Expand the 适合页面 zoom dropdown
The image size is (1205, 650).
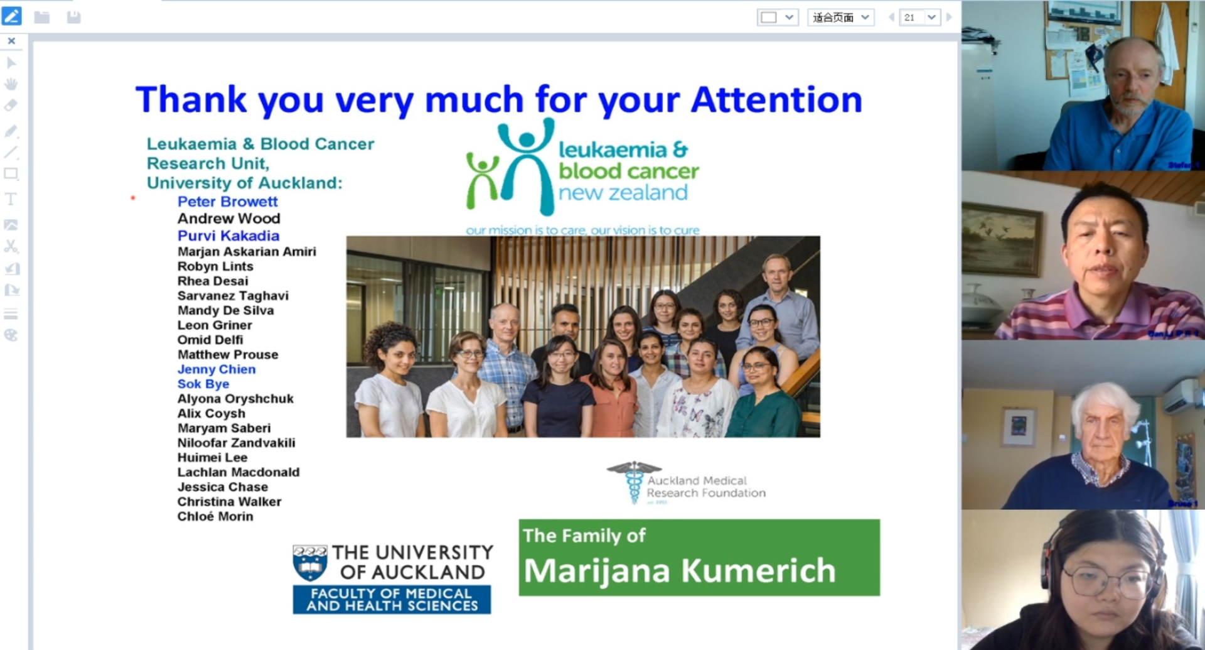pos(840,18)
